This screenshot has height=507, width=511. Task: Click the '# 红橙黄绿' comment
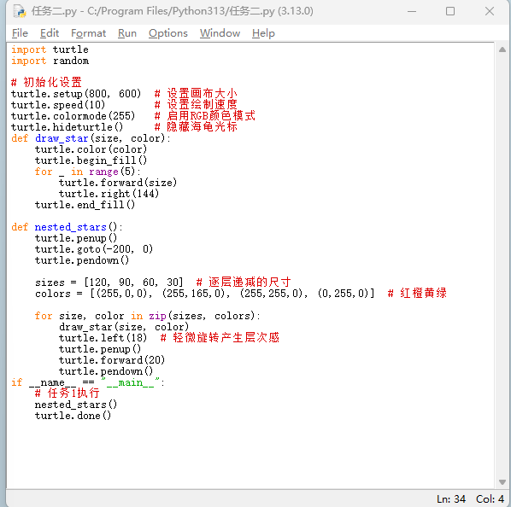tap(417, 294)
